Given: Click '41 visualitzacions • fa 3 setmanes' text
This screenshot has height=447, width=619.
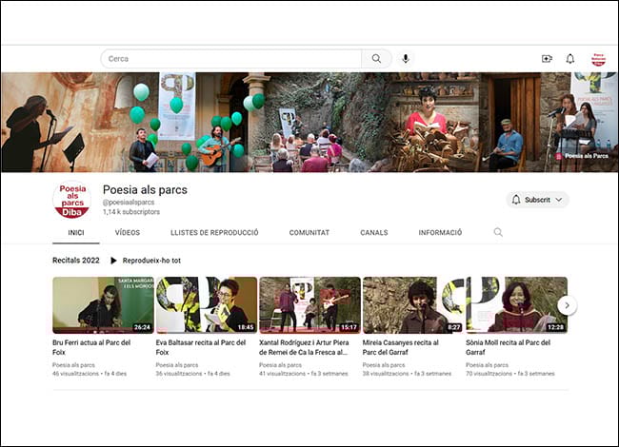Looking at the screenshot, I should pos(304,373).
